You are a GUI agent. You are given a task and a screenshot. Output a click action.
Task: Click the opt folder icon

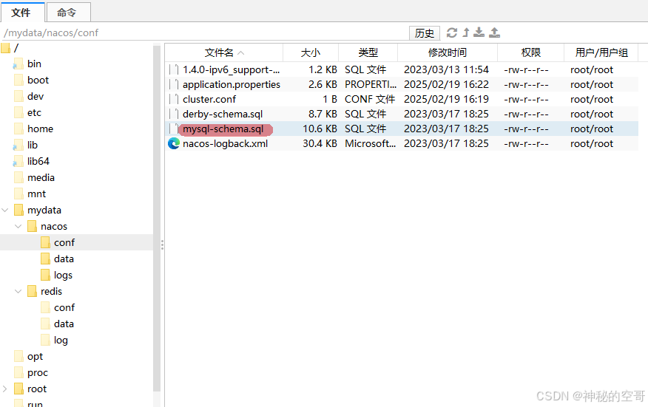coord(18,356)
